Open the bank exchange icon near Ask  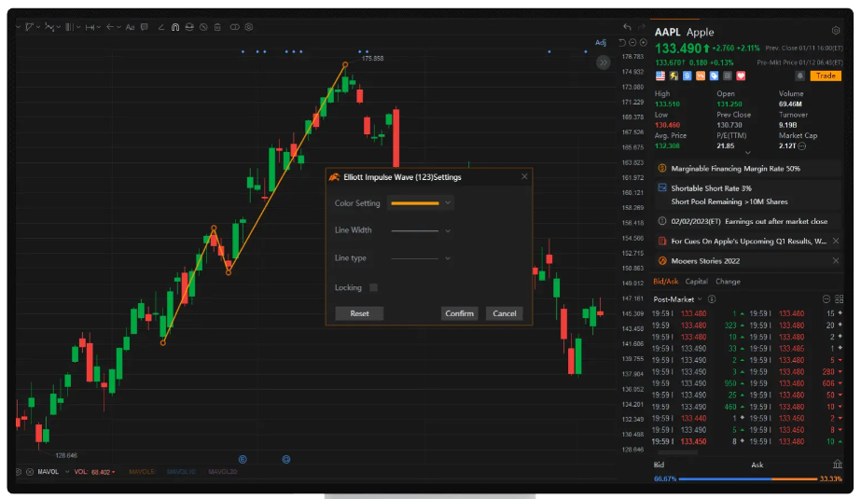pos(837,464)
